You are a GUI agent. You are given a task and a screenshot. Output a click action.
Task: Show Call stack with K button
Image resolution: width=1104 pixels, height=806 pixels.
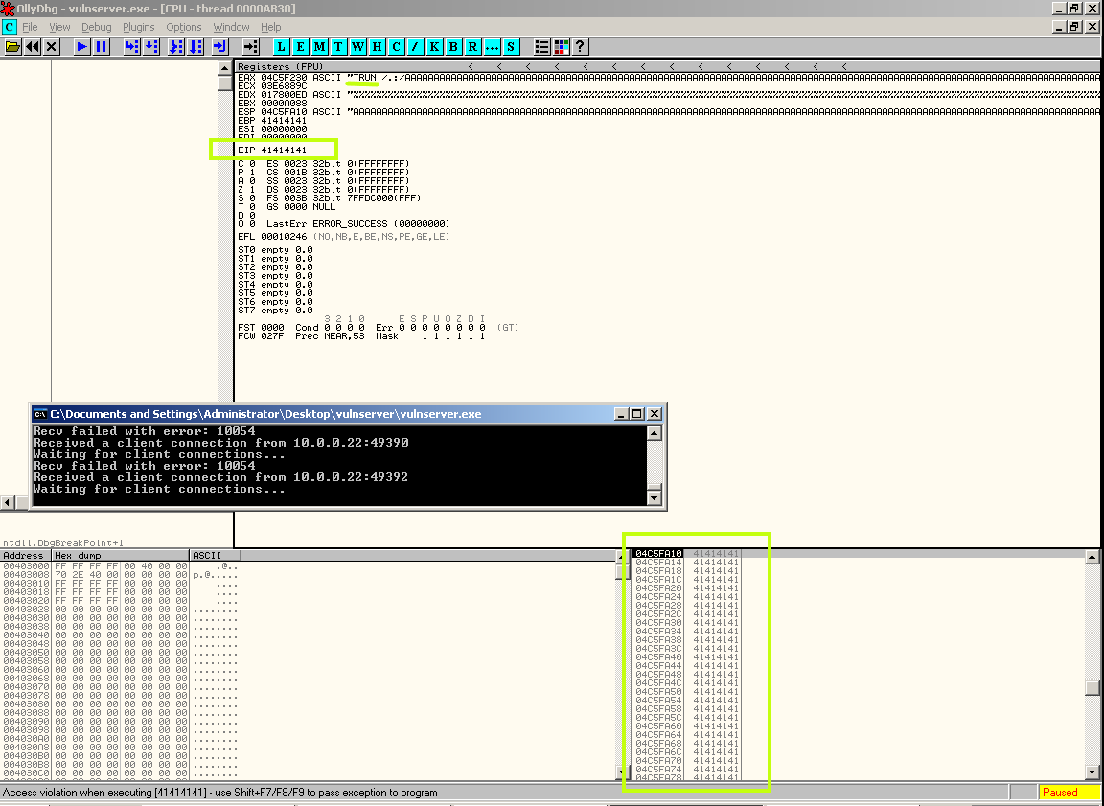point(434,46)
